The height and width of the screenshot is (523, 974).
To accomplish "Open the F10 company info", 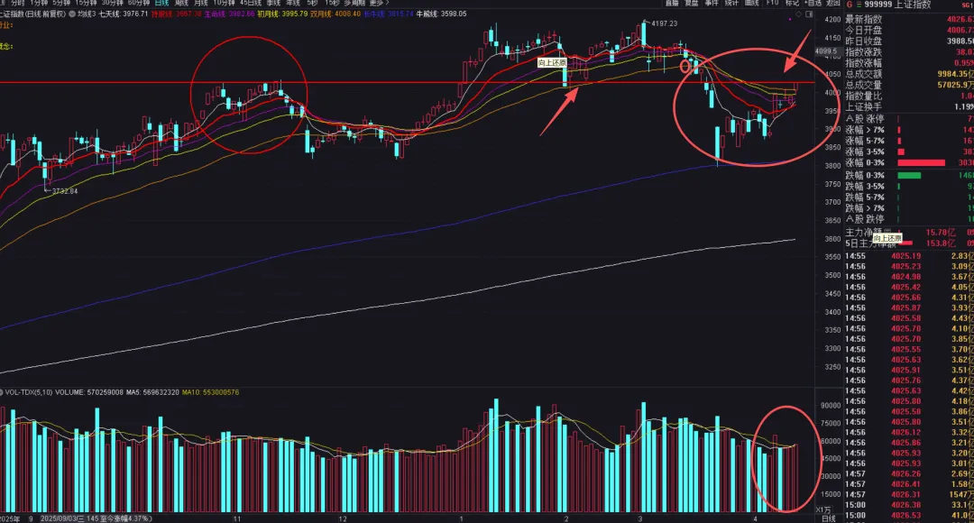I will click(772, 3).
